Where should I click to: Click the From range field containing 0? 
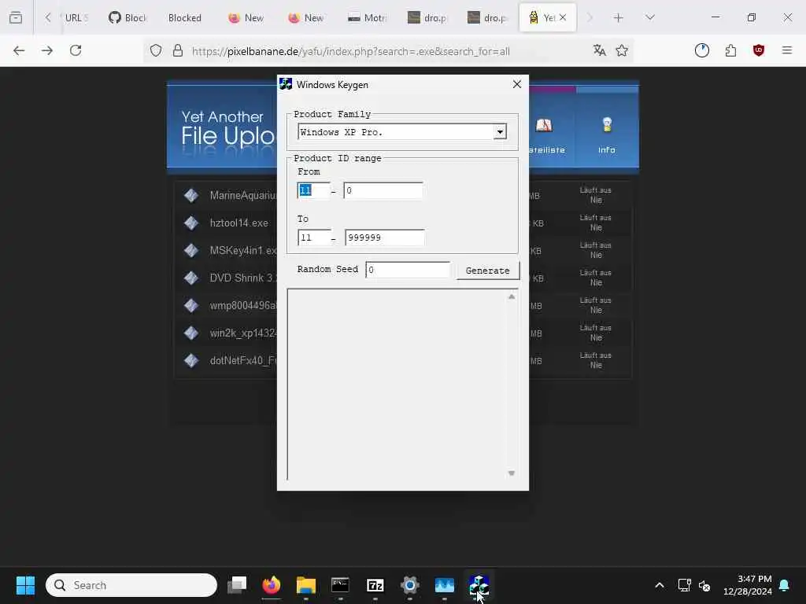tap(383, 190)
